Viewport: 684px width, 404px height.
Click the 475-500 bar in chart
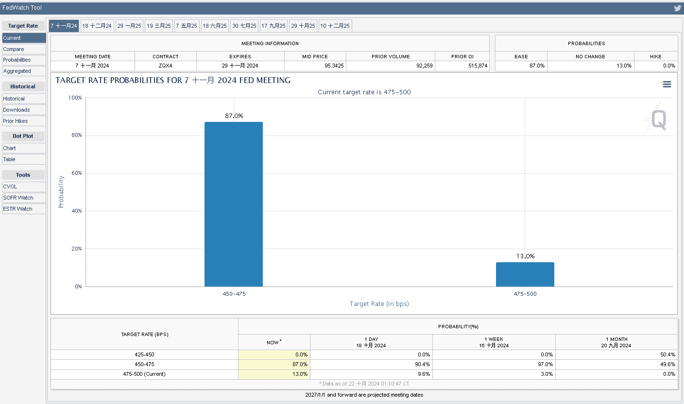tap(525, 274)
